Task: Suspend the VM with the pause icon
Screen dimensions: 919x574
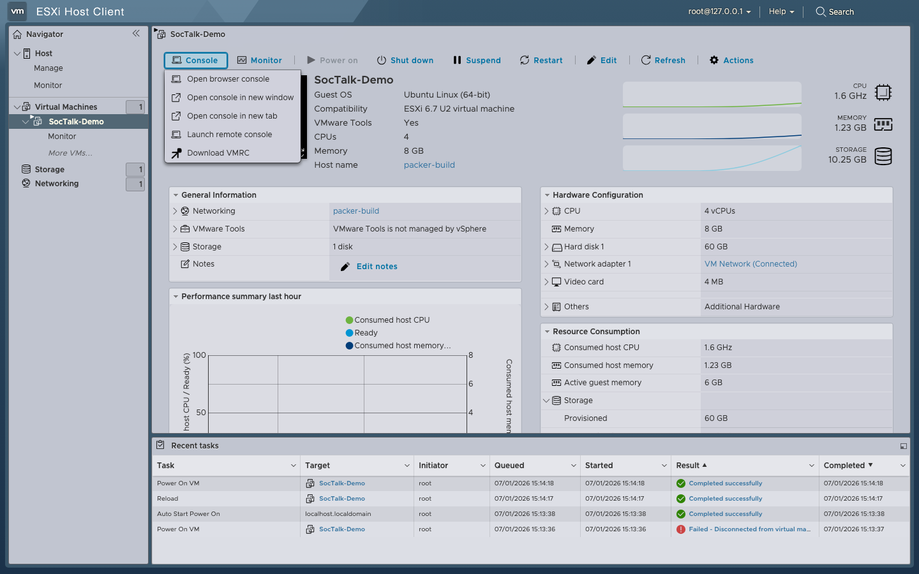Action: coord(457,60)
